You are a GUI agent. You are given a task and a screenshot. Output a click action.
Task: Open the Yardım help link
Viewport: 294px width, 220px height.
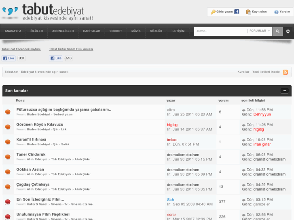pos(285,12)
